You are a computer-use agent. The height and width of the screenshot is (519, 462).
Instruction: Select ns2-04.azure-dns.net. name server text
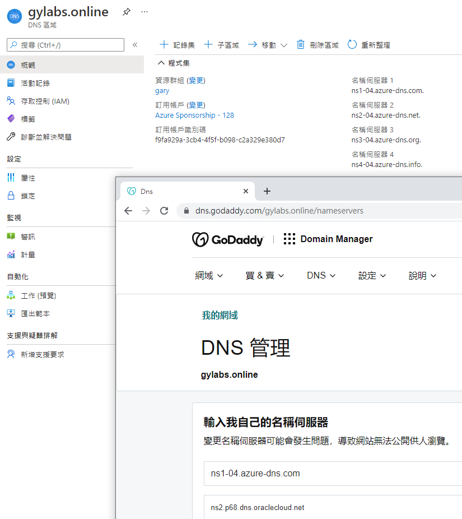pyautogui.click(x=386, y=115)
